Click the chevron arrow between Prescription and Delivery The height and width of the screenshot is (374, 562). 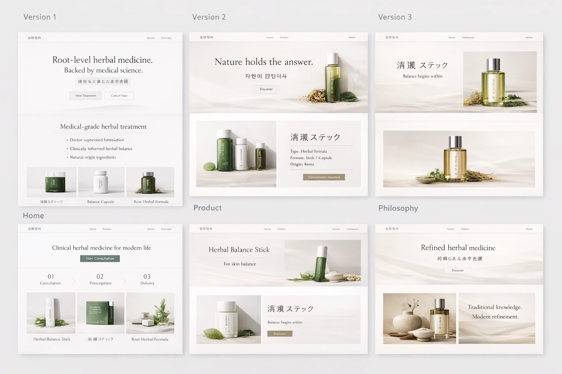click(124, 281)
